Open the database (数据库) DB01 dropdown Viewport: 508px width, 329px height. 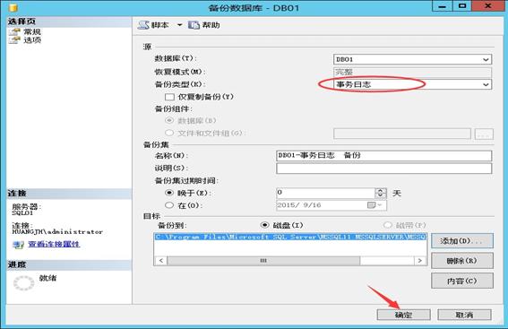(412, 59)
